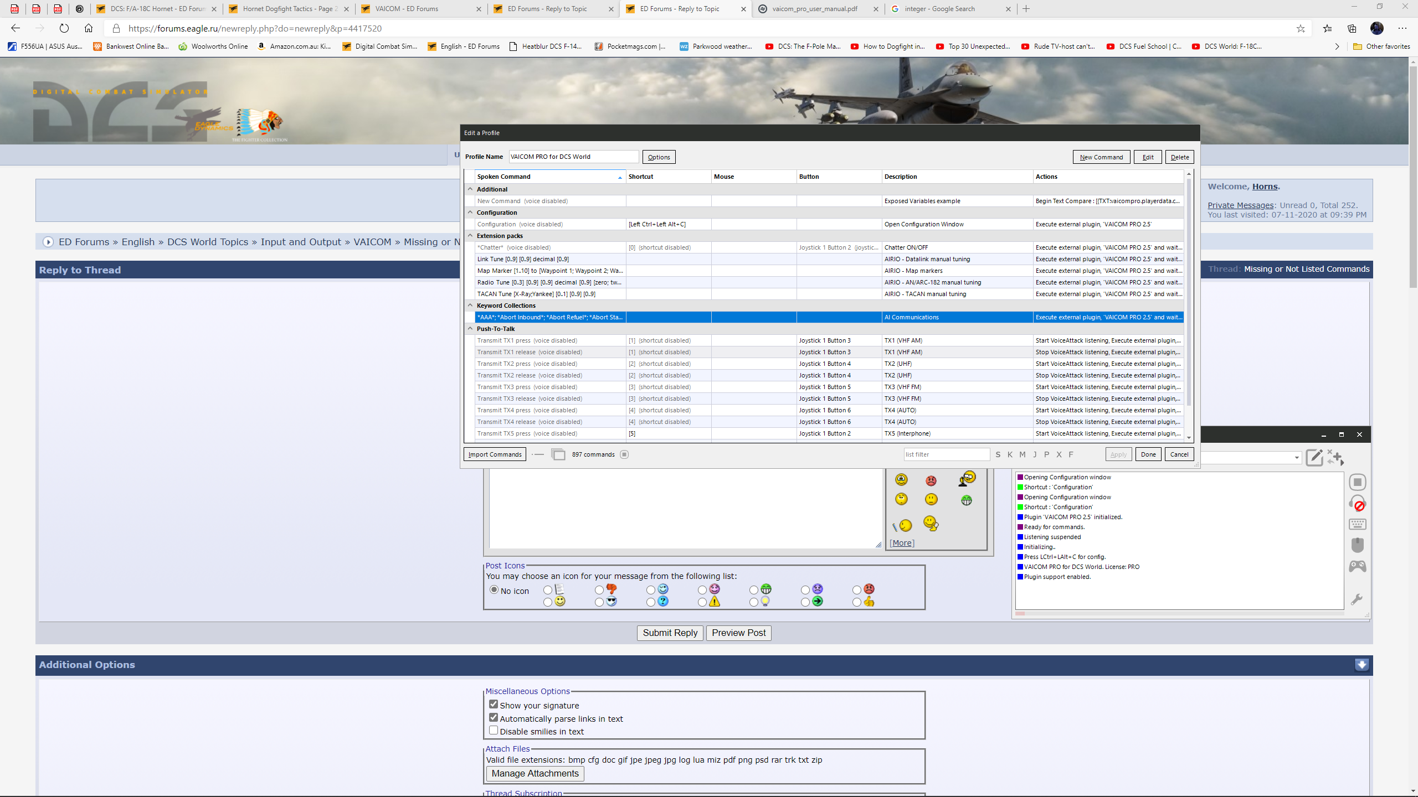Viewport: 1418px width, 797px height.
Task: Collapse the Push-To-Talk category group
Action: tap(470, 329)
